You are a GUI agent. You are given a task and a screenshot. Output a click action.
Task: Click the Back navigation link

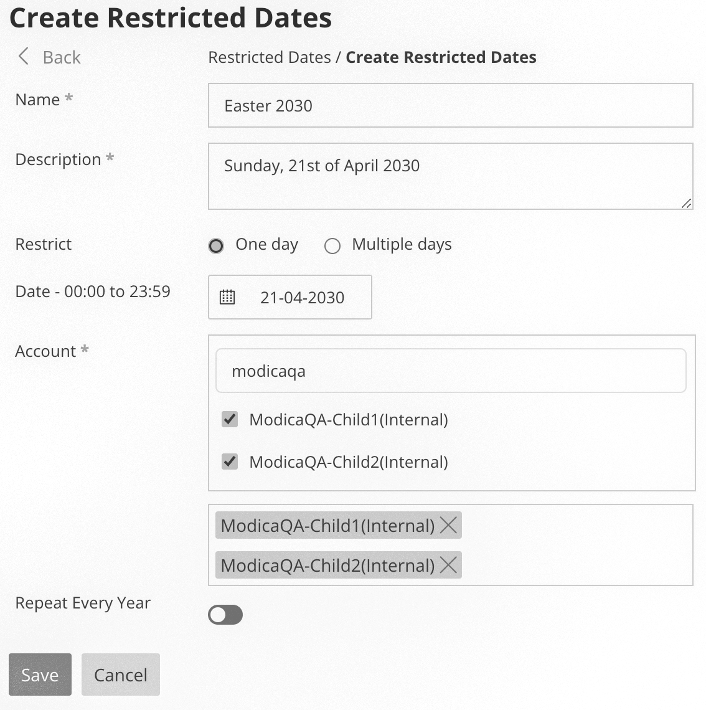pyautogui.click(x=60, y=57)
